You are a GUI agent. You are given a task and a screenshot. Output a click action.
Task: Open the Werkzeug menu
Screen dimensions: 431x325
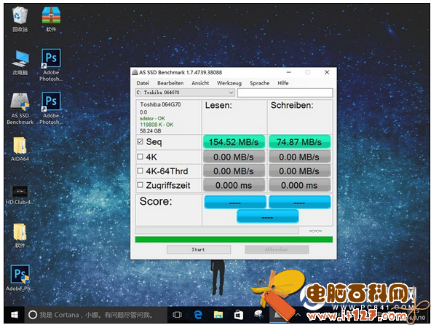(229, 83)
